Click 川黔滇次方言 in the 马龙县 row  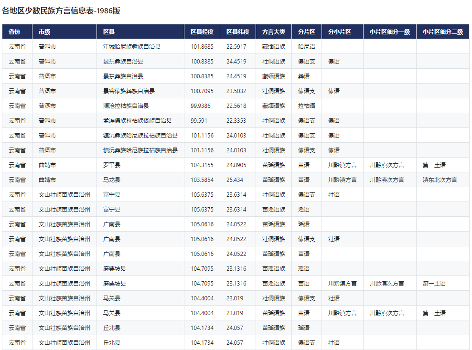387,180
